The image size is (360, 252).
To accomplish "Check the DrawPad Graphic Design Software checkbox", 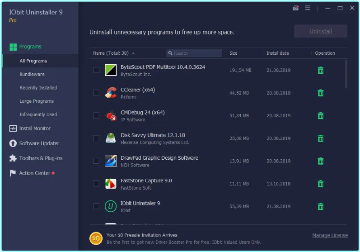I will click(x=96, y=161).
